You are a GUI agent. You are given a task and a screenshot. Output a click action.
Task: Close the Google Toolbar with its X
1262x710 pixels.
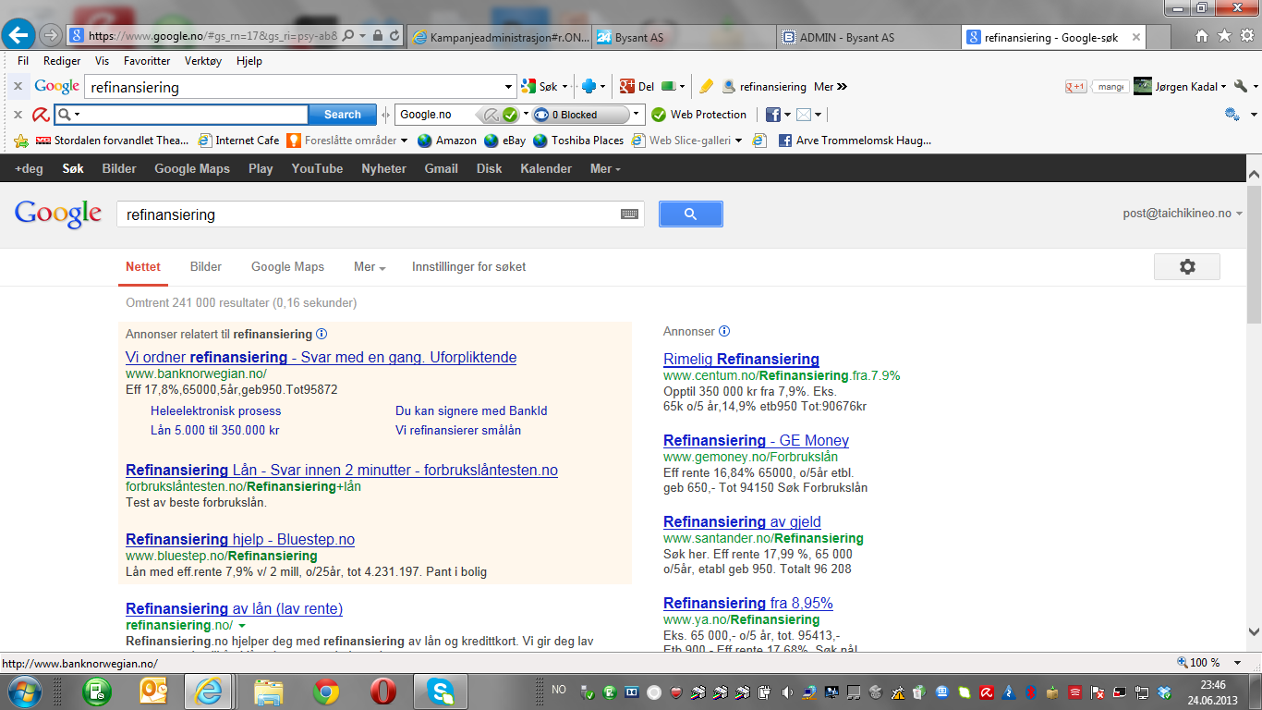coord(18,86)
